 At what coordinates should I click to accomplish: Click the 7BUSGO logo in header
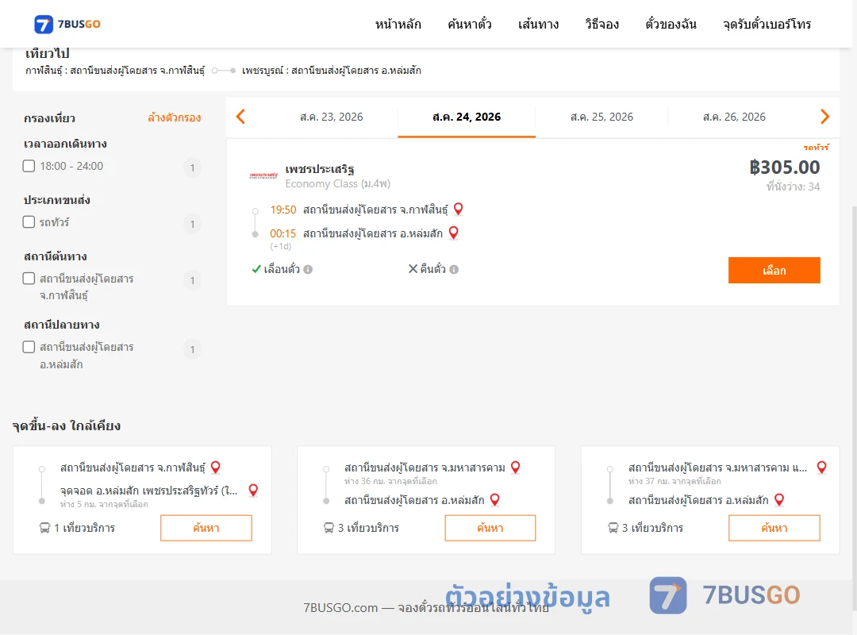[67, 24]
